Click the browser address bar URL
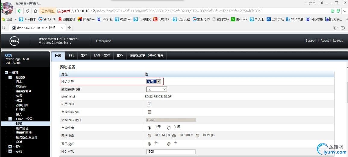The height and width of the screenshot is (157, 348). 162,11
